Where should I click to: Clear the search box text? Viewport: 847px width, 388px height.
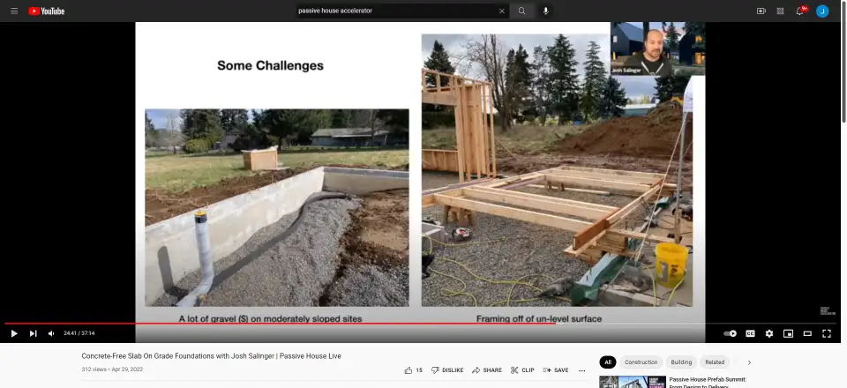click(502, 11)
